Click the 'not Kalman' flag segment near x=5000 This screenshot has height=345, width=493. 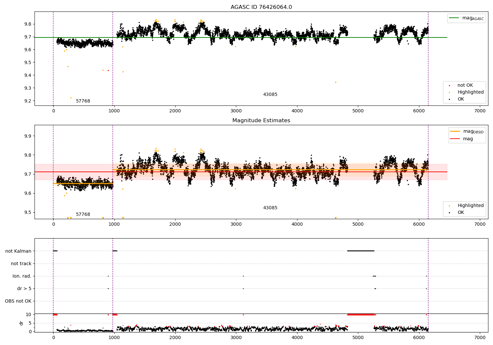pos(361,251)
